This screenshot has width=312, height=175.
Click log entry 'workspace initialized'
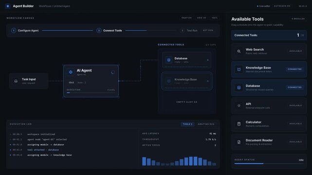pyautogui.click(x=41, y=134)
